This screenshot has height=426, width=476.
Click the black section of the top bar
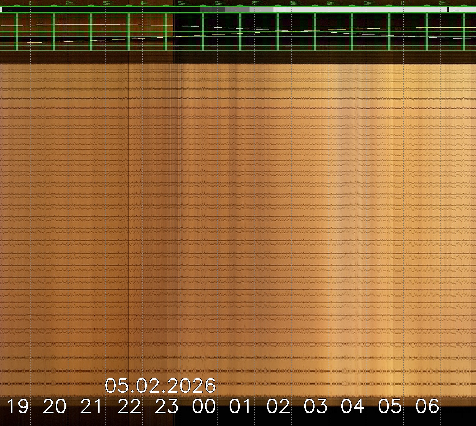[100, 10]
